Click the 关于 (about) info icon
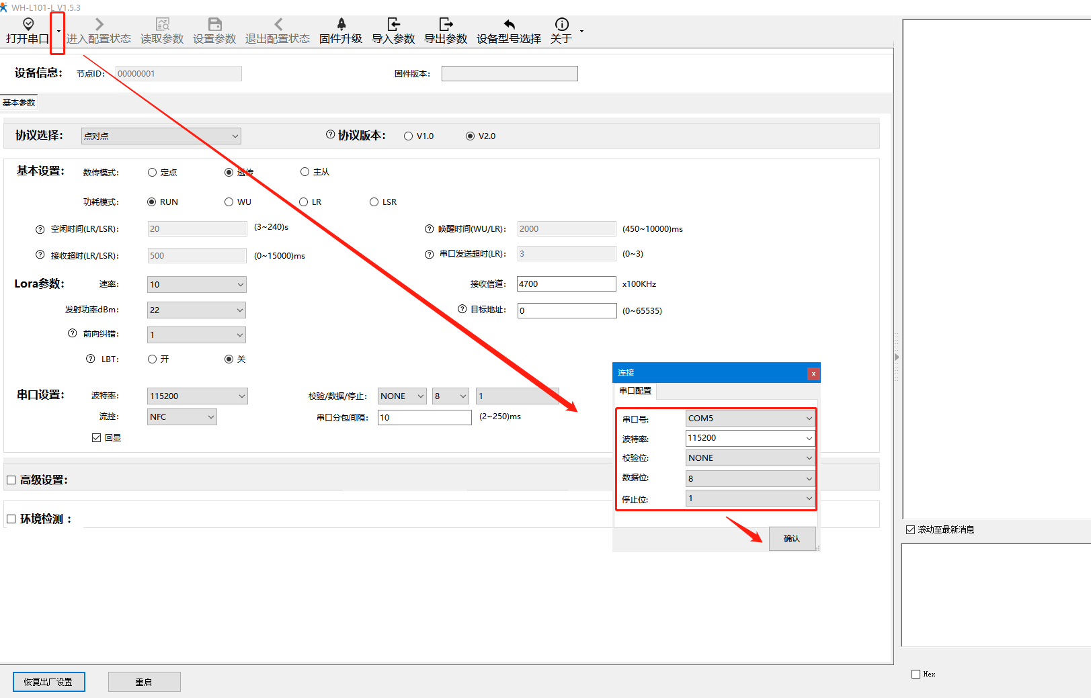This screenshot has height=698, width=1091. pyautogui.click(x=561, y=25)
